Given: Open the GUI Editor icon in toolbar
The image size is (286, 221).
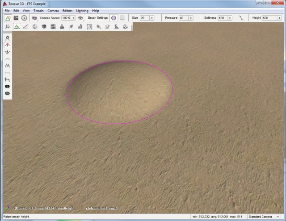Looking at the screenshot, I should (16, 18).
